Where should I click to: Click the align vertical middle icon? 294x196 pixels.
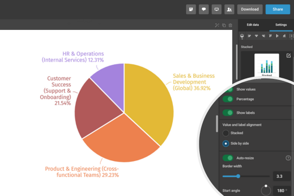277,36
